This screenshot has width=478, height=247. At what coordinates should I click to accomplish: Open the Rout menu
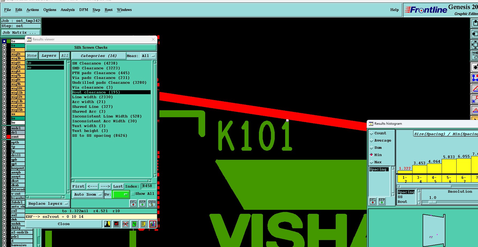tap(109, 10)
